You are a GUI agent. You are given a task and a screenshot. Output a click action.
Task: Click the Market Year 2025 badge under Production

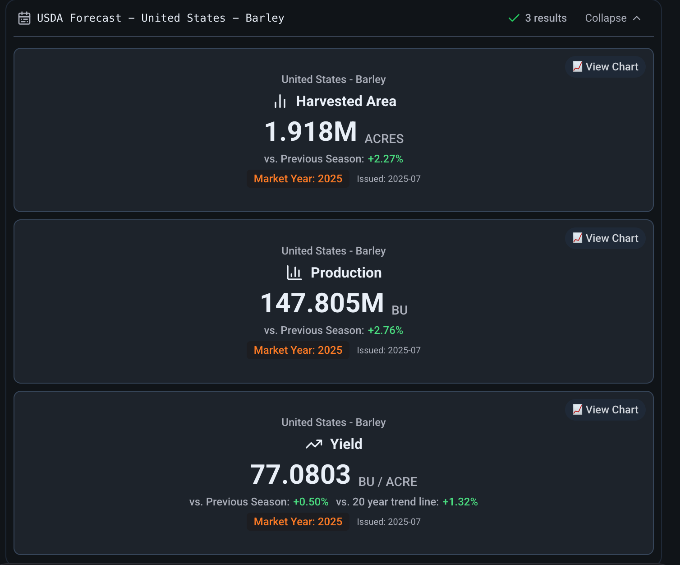[298, 350]
